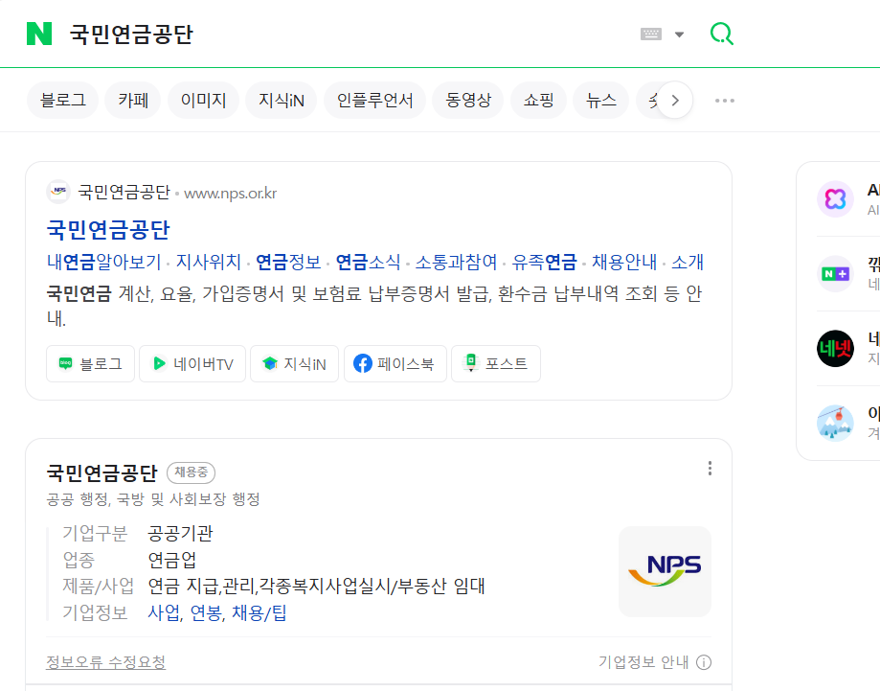Click the 블로그 channel button

point(90,364)
